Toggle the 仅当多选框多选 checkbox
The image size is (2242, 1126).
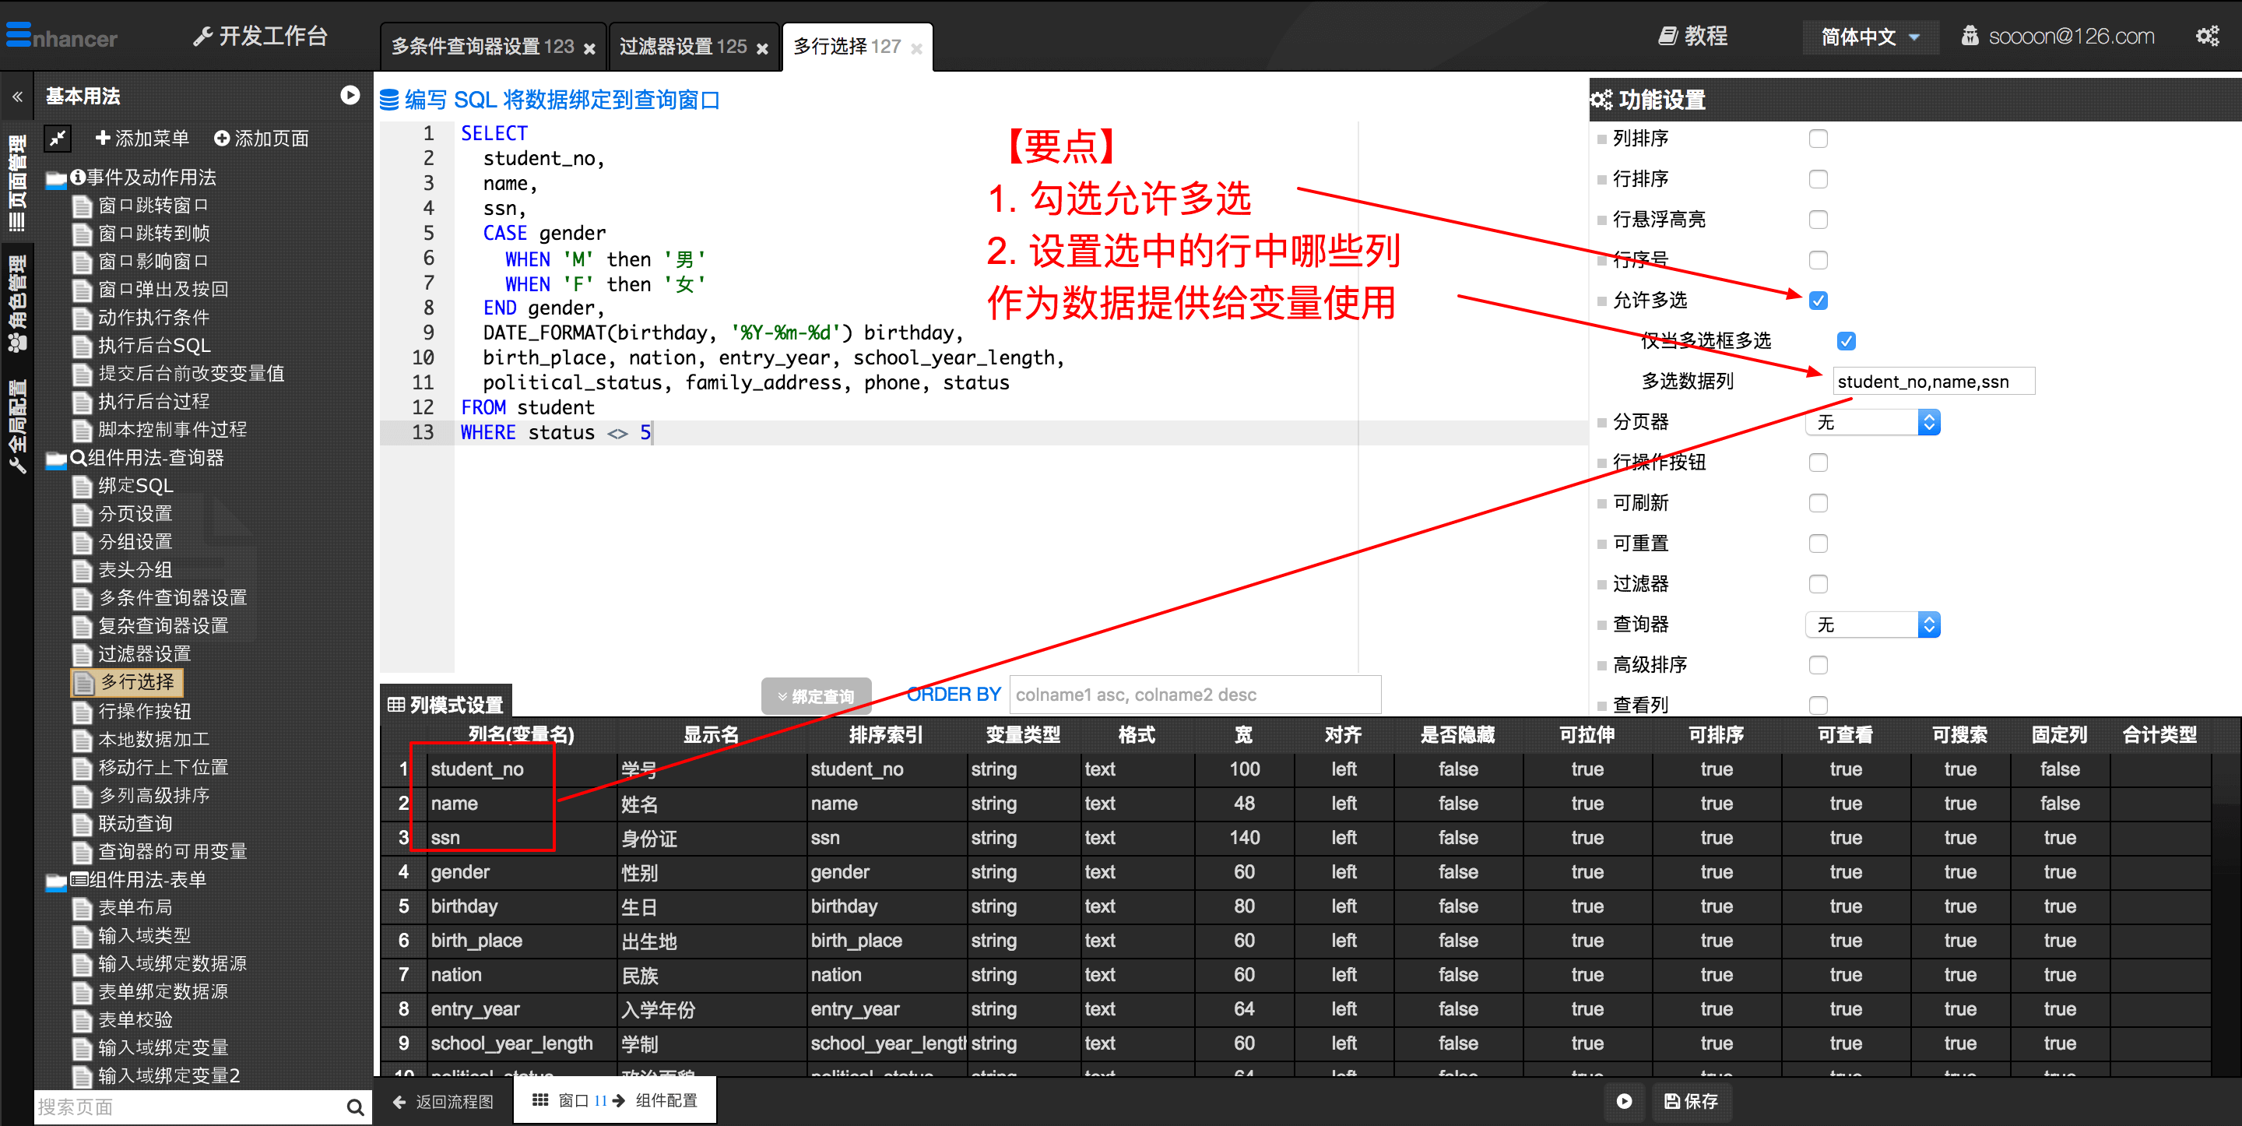1846,340
